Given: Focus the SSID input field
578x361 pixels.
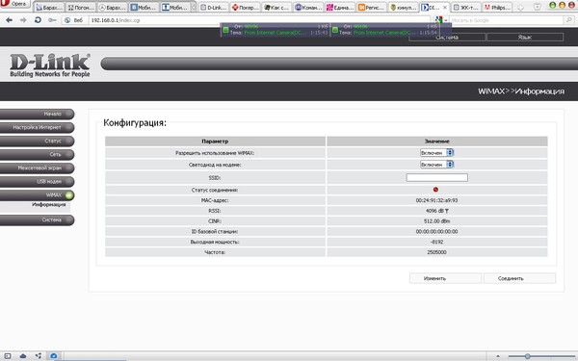Looking at the screenshot, I should click(x=436, y=177).
